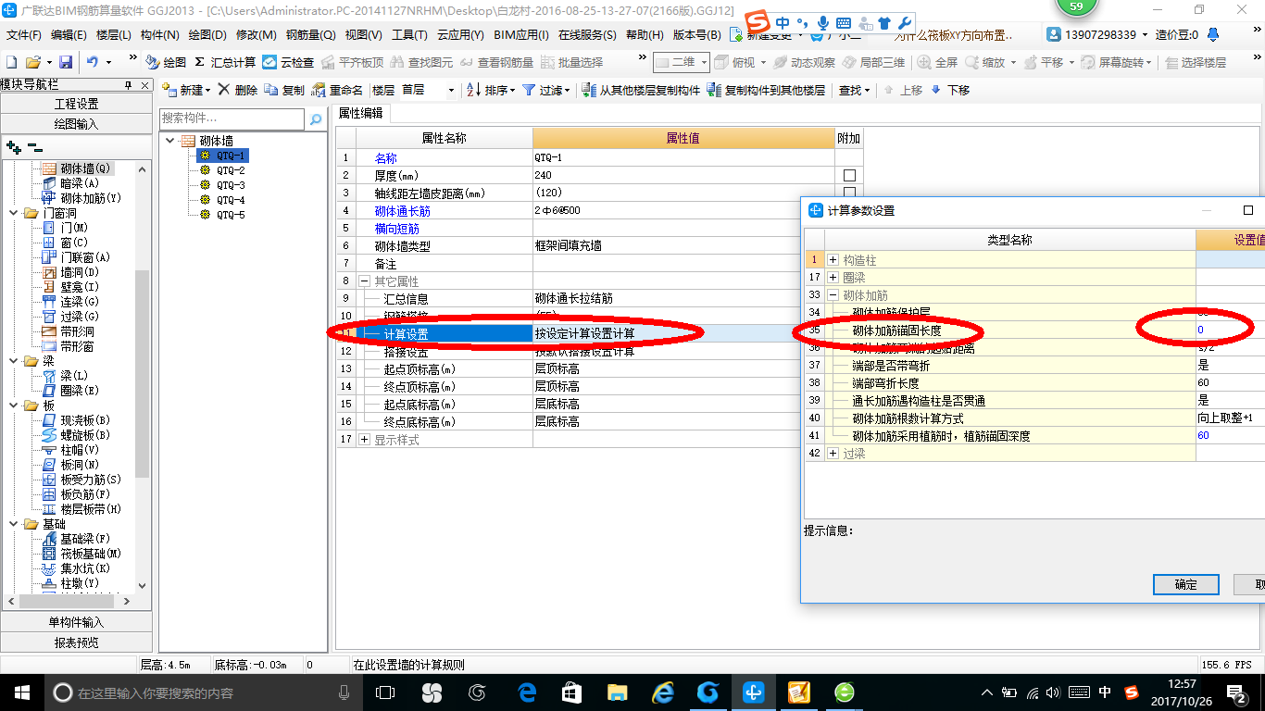Viewport: 1265px width, 711px height.
Task: Open the 文件(F) menu
Action: (x=24, y=34)
